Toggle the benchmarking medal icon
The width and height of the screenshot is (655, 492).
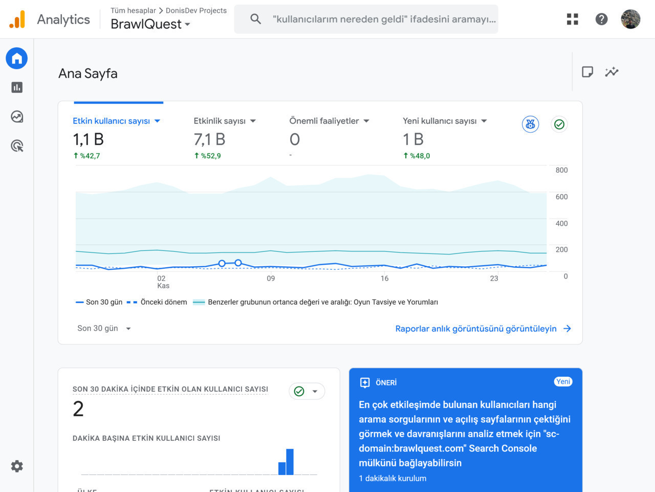[x=530, y=124]
